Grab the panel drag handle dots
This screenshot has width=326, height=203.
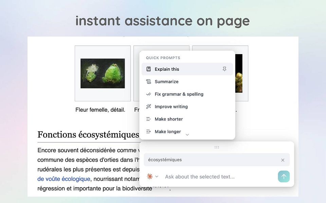pos(217,147)
